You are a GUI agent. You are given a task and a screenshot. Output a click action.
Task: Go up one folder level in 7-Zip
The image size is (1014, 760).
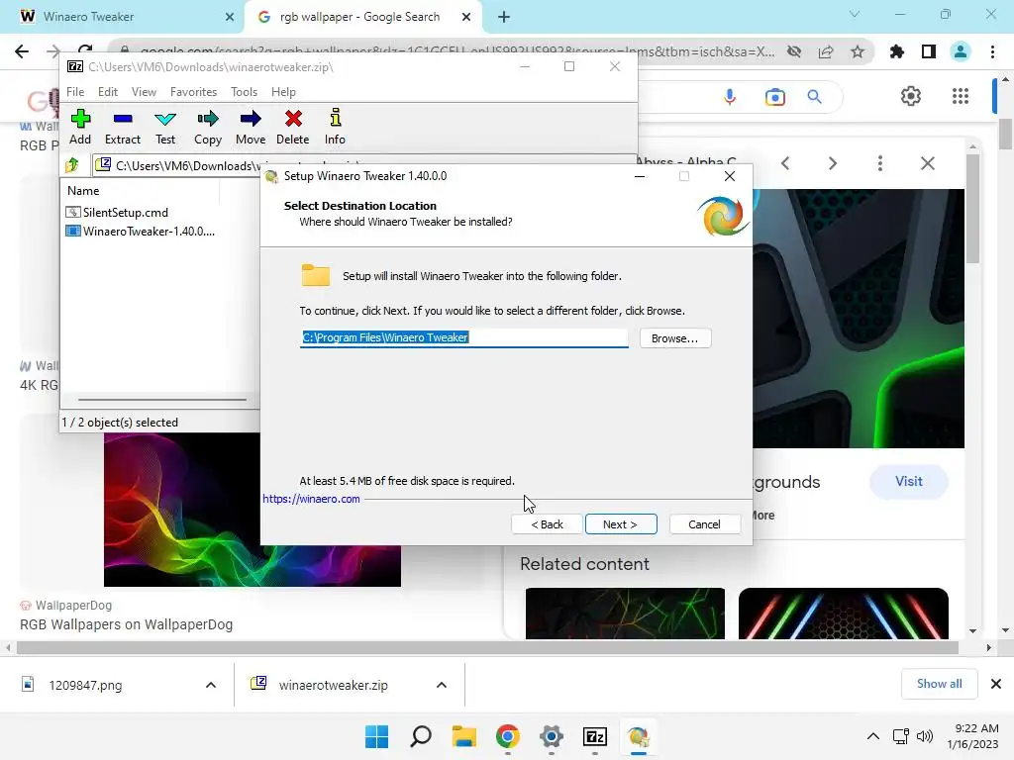coord(72,165)
